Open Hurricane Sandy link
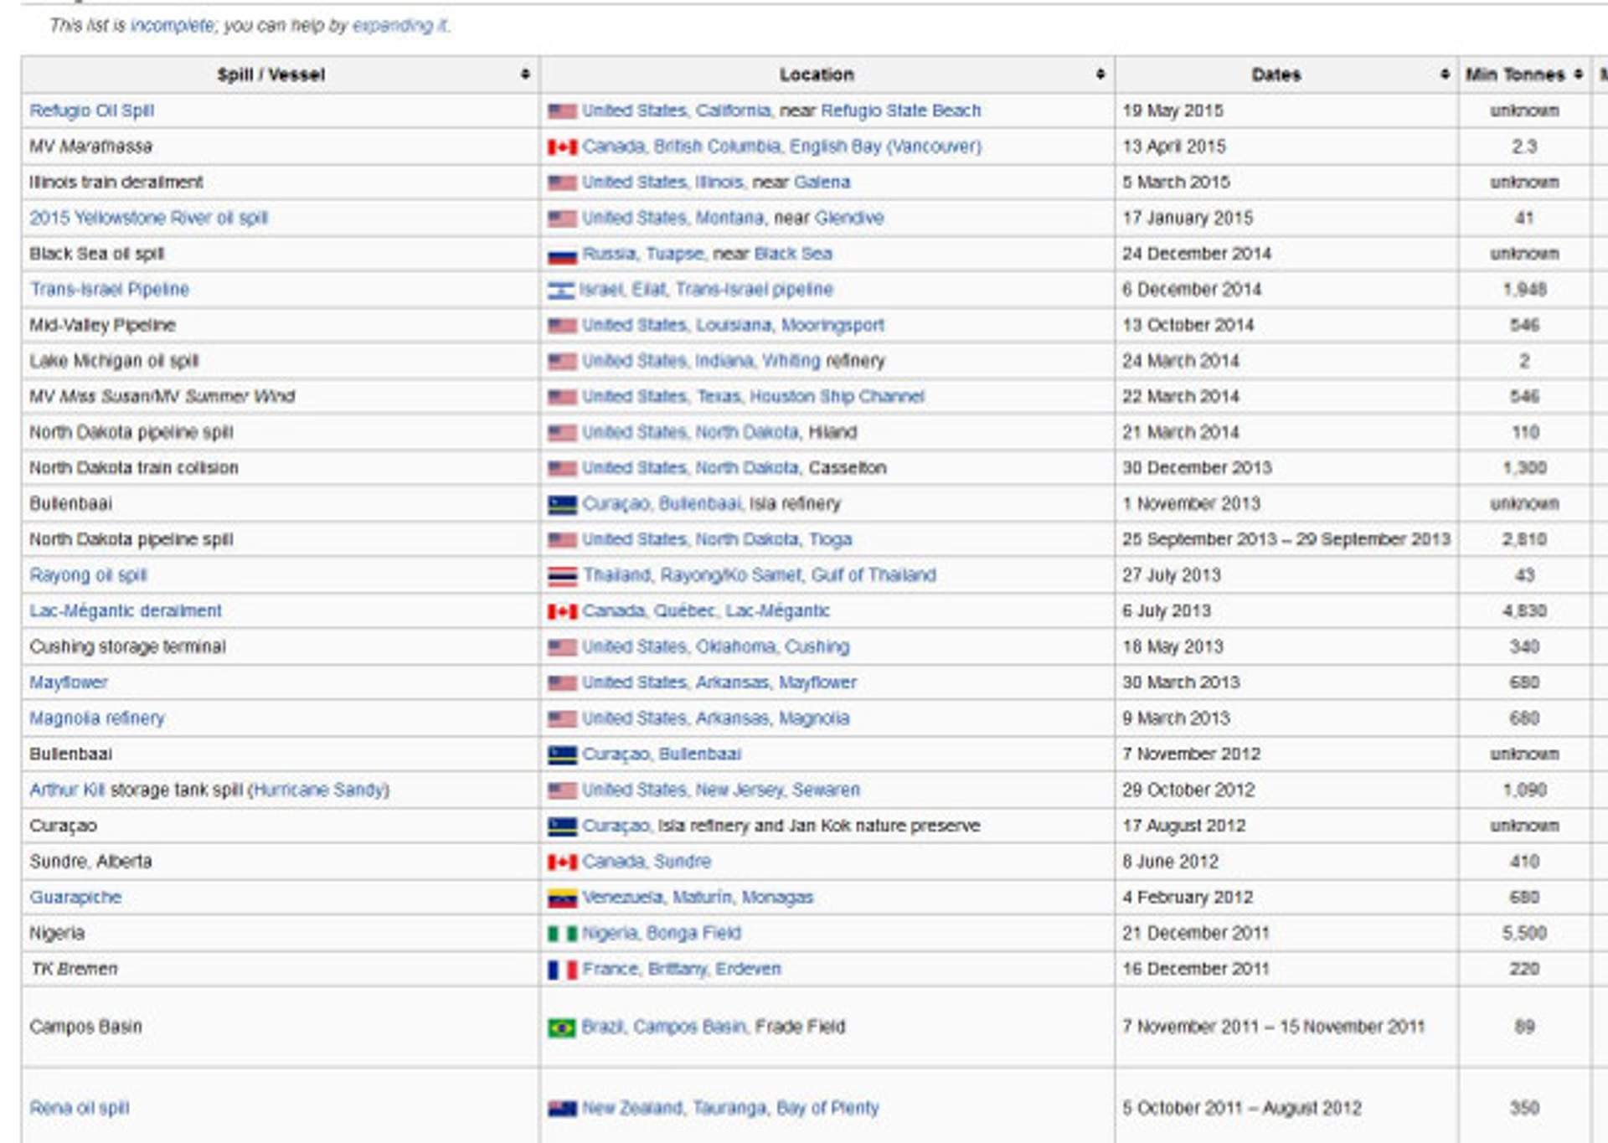The width and height of the screenshot is (1608, 1143). [x=318, y=790]
